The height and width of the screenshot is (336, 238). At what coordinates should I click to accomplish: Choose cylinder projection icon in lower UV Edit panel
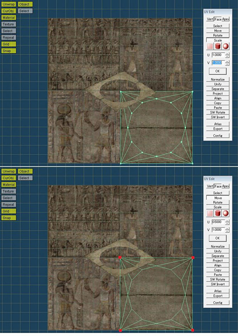click(x=218, y=213)
